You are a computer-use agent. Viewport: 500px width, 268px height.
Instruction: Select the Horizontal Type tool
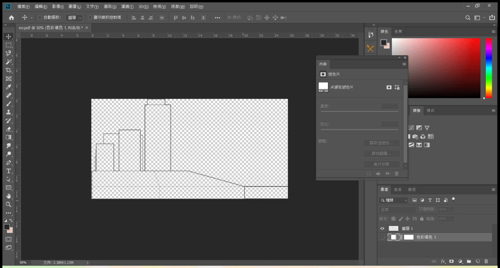[x=8, y=171]
